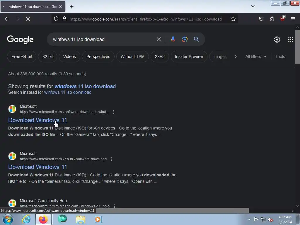Apply the 32 bit filter chip
This screenshot has width=300, height=225.
47,57
